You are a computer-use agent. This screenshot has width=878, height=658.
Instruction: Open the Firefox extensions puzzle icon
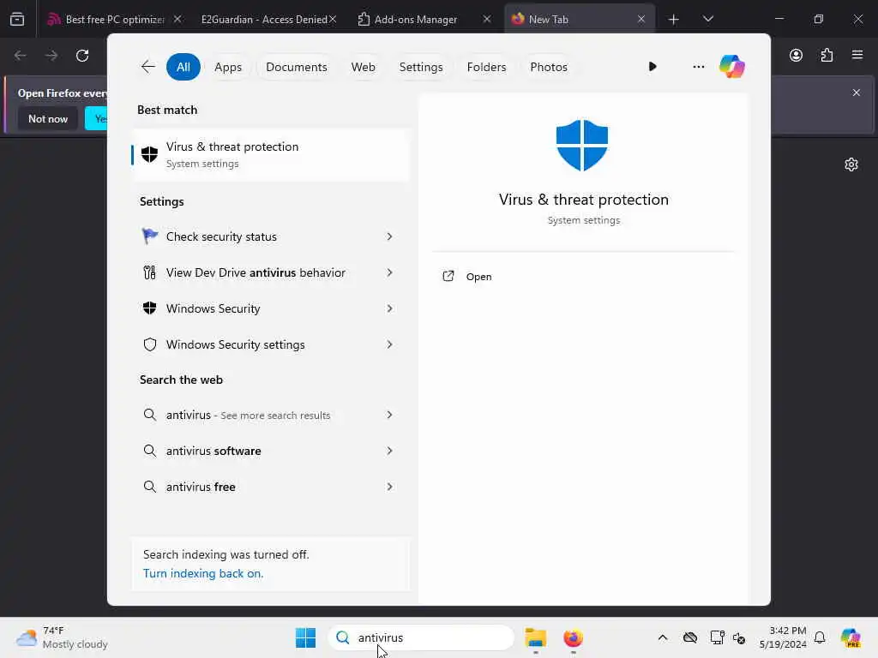(x=827, y=56)
